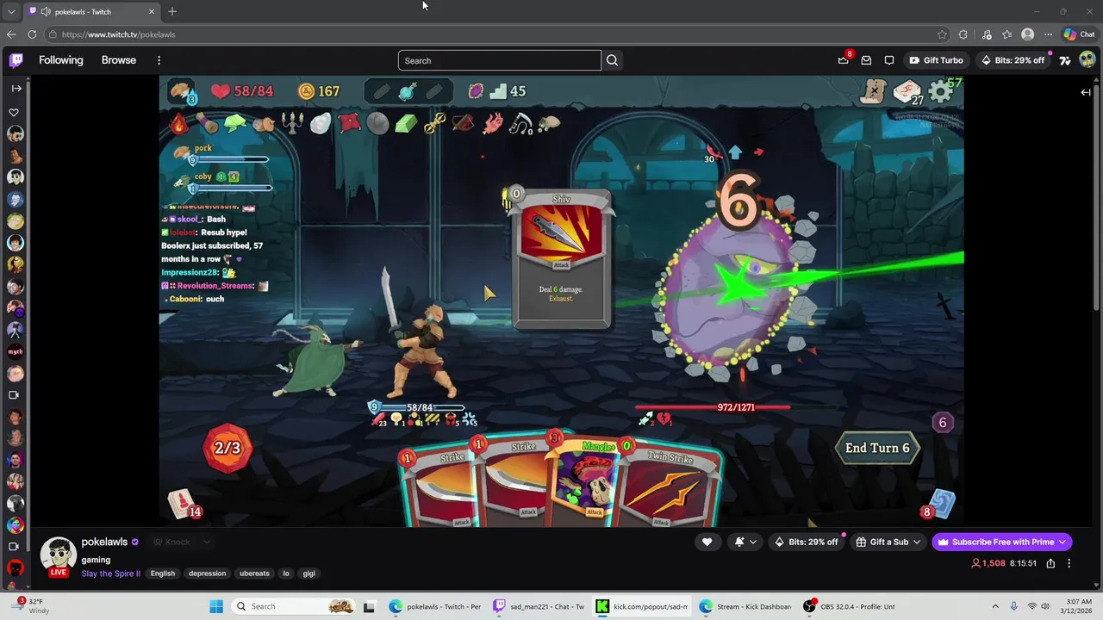Open the top nav three-dot menu

[x=159, y=60]
